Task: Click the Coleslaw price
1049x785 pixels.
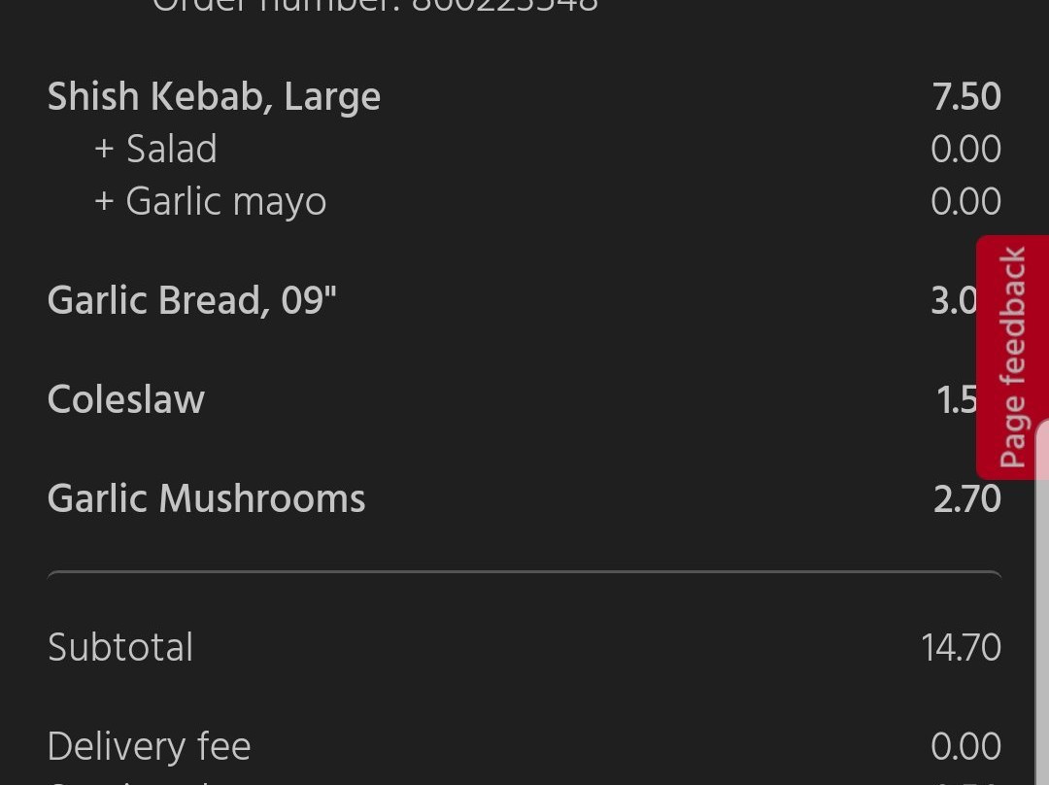Action: pos(957,400)
